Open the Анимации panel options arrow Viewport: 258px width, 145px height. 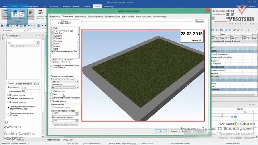coord(37,35)
